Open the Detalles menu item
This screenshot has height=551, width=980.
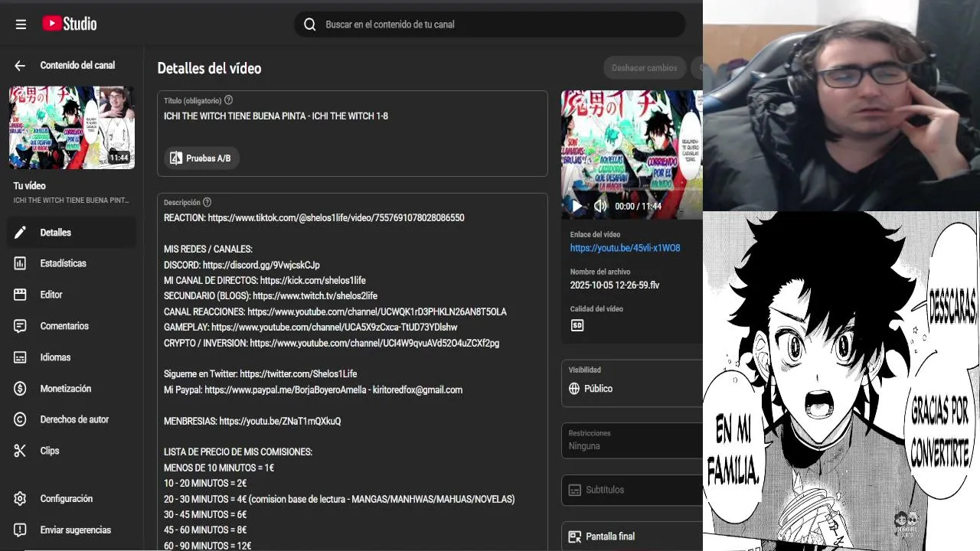(72, 233)
